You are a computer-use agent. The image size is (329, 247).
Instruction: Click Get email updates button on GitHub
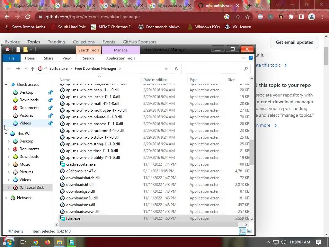(x=294, y=42)
